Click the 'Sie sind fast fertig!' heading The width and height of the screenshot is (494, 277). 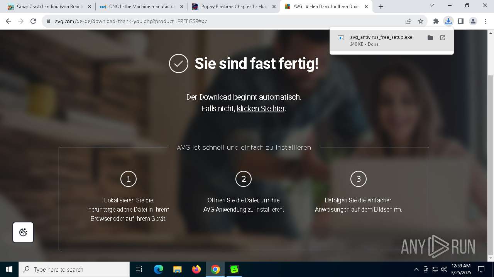pos(257,63)
